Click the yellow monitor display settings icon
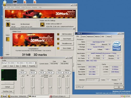 click(42, 25)
